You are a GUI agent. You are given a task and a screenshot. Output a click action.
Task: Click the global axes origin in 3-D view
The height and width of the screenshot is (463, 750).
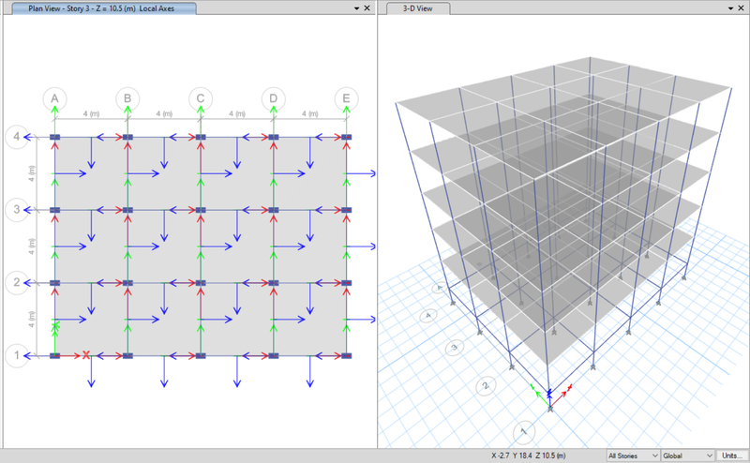pos(550,408)
